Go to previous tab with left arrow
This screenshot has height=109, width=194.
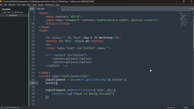coord(31,9)
